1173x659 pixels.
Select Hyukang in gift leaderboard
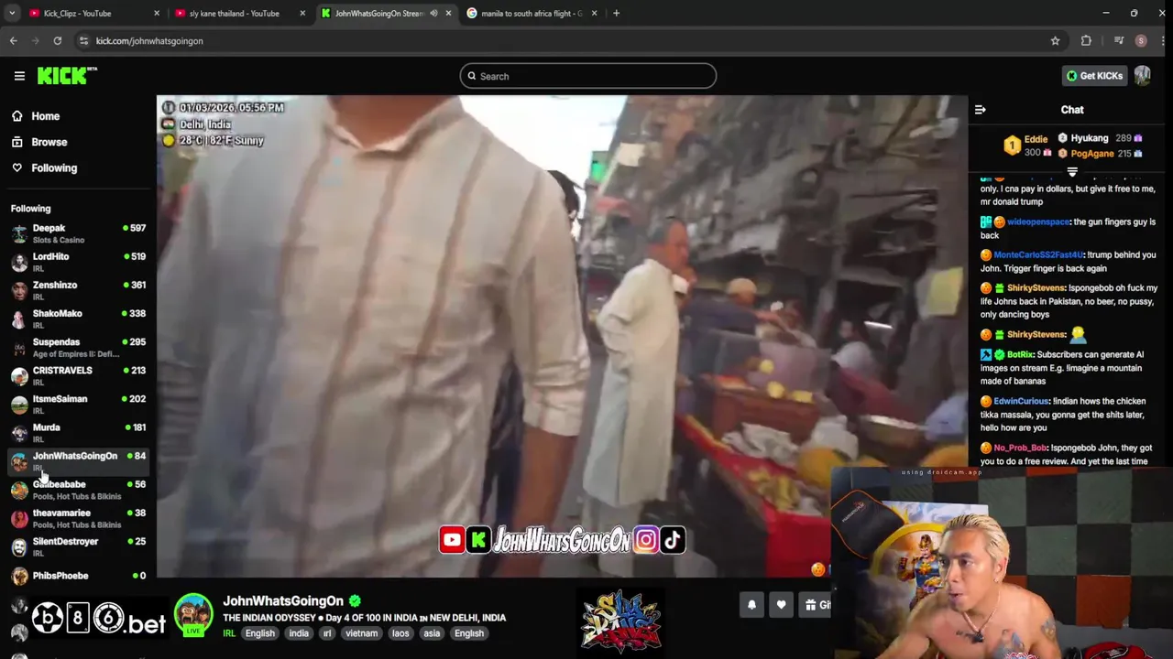(1100, 138)
